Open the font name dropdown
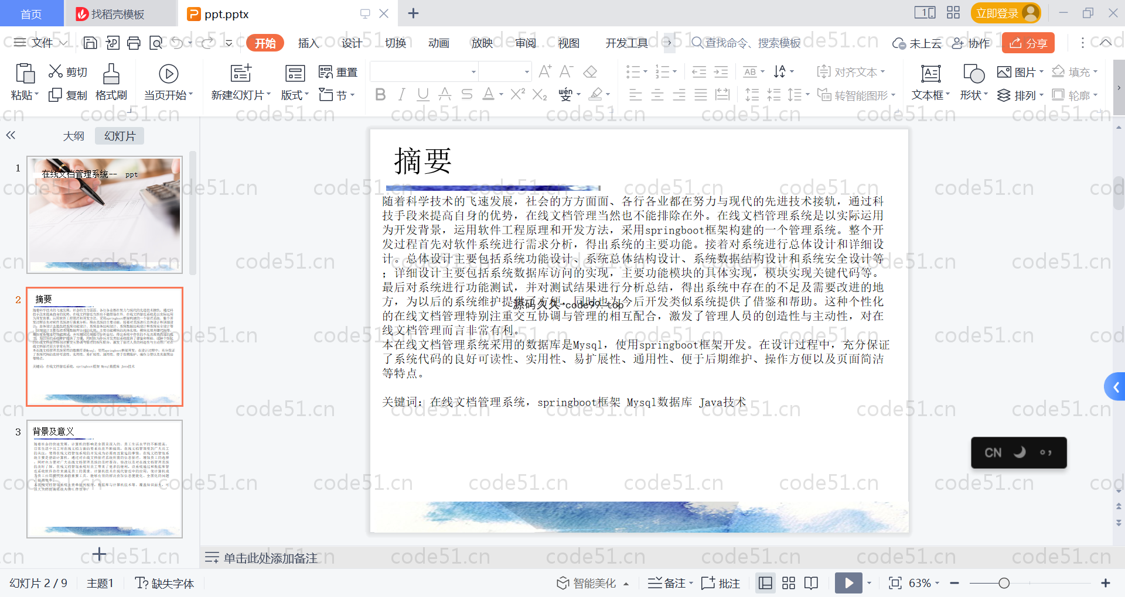This screenshot has width=1125, height=597. pyautogui.click(x=473, y=72)
